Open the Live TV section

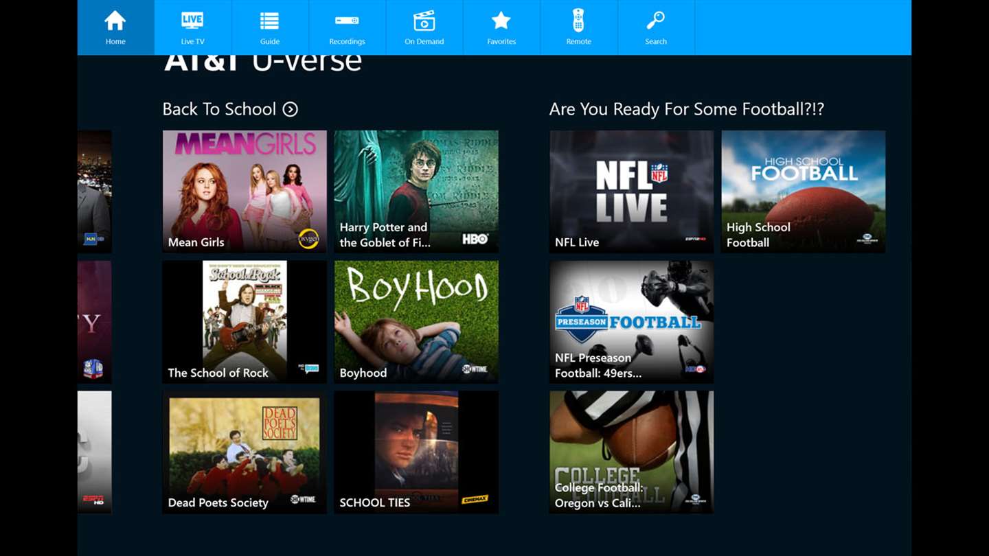pos(193,27)
